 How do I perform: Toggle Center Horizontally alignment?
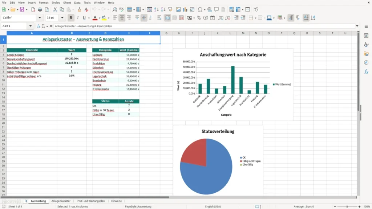coord(122,18)
